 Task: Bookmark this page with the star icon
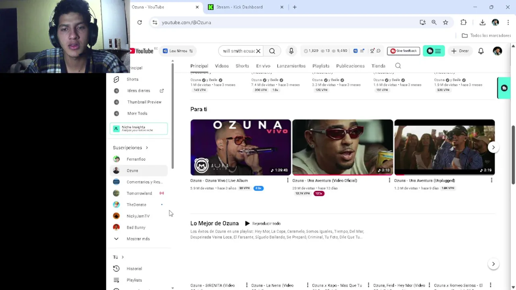tap(445, 23)
